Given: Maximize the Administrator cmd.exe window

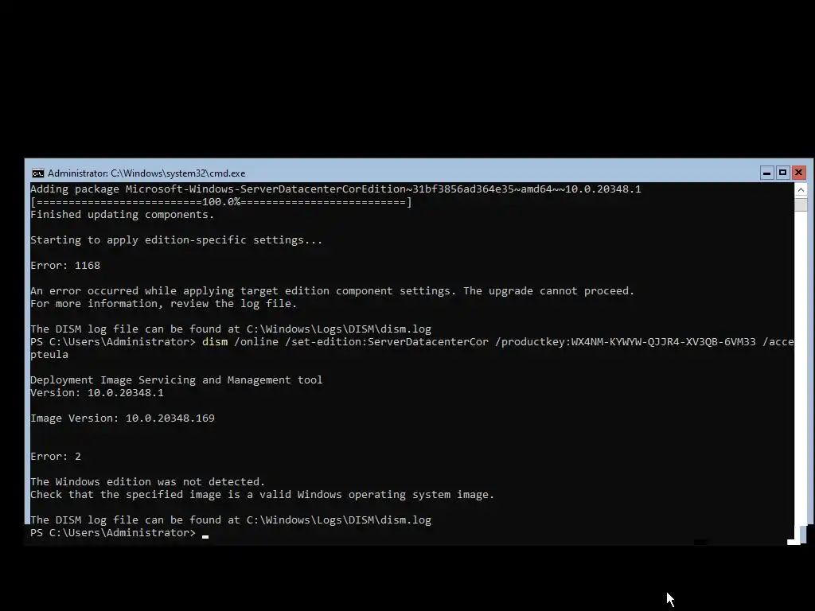Looking at the screenshot, I should [782, 173].
